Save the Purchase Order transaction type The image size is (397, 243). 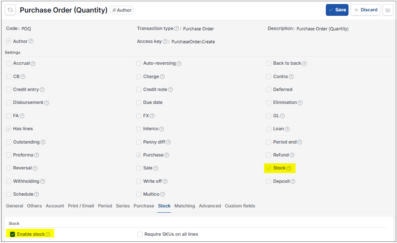click(337, 10)
